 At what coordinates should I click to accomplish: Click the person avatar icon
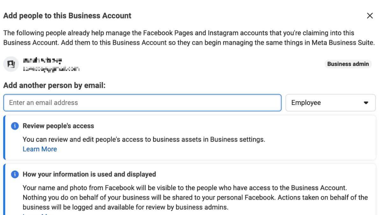pyautogui.click(x=11, y=64)
